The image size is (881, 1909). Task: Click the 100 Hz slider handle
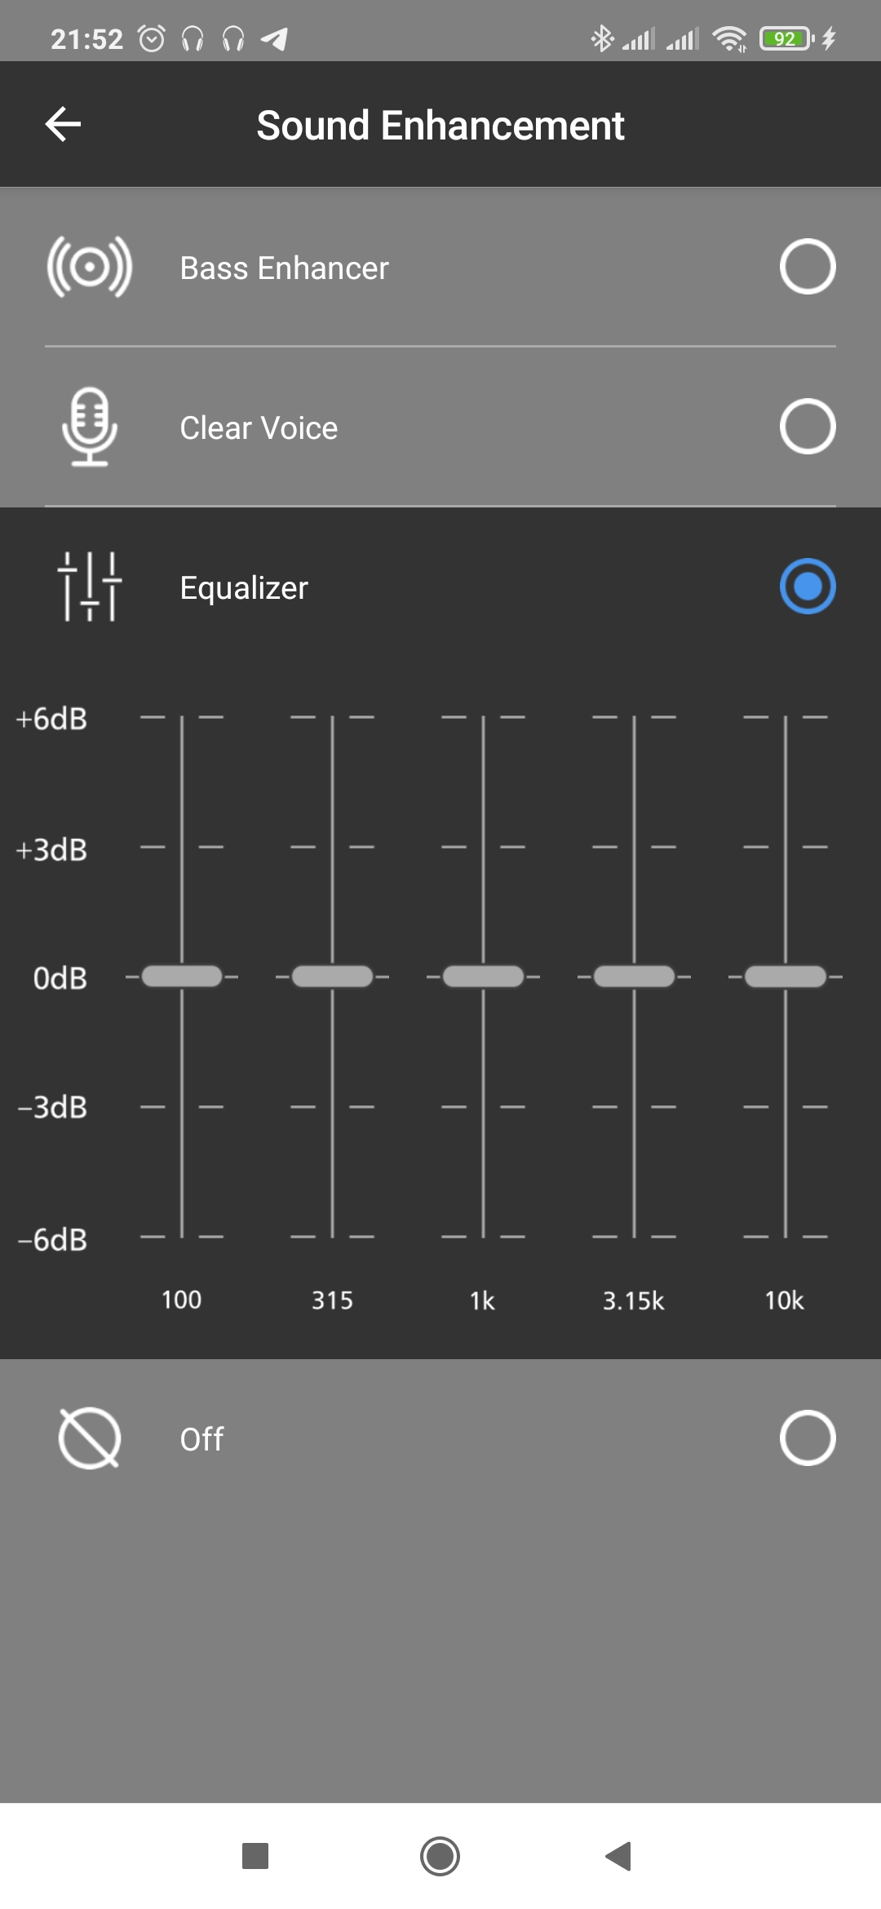pyautogui.click(x=182, y=977)
